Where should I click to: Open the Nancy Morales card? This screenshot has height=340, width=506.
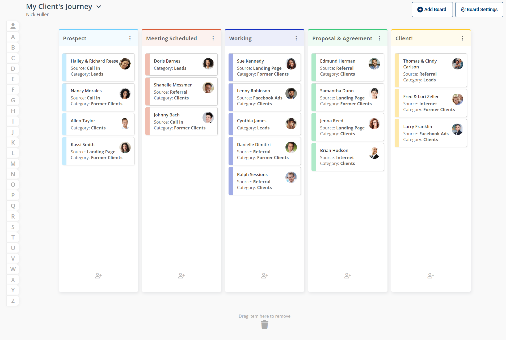tap(98, 97)
